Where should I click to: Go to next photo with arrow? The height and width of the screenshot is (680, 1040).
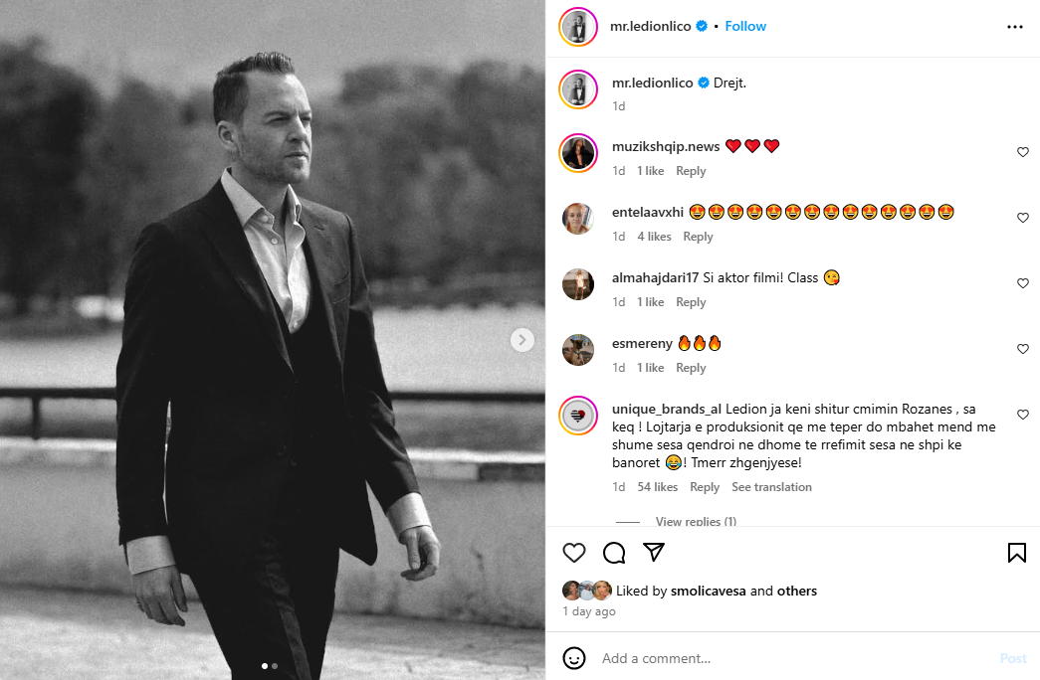point(522,340)
